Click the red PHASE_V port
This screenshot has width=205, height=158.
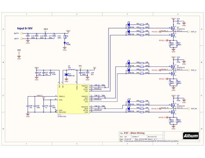[x=156, y=70]
